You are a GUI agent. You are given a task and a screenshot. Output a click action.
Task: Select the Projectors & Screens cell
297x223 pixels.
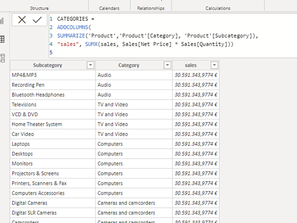(53, 173)
